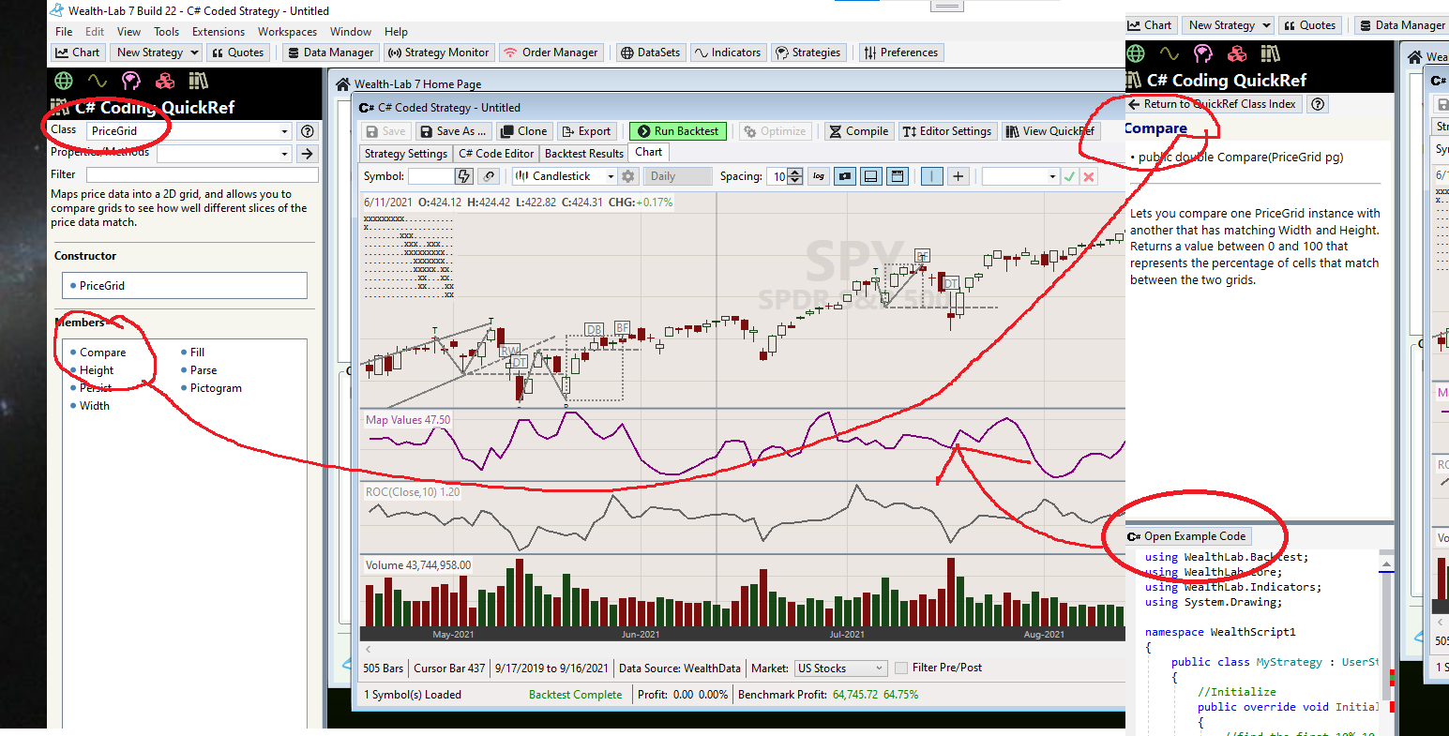Open Preferences from main toolbar
The height and width of the screenshot is (736, 1449).
pos(900,53)
